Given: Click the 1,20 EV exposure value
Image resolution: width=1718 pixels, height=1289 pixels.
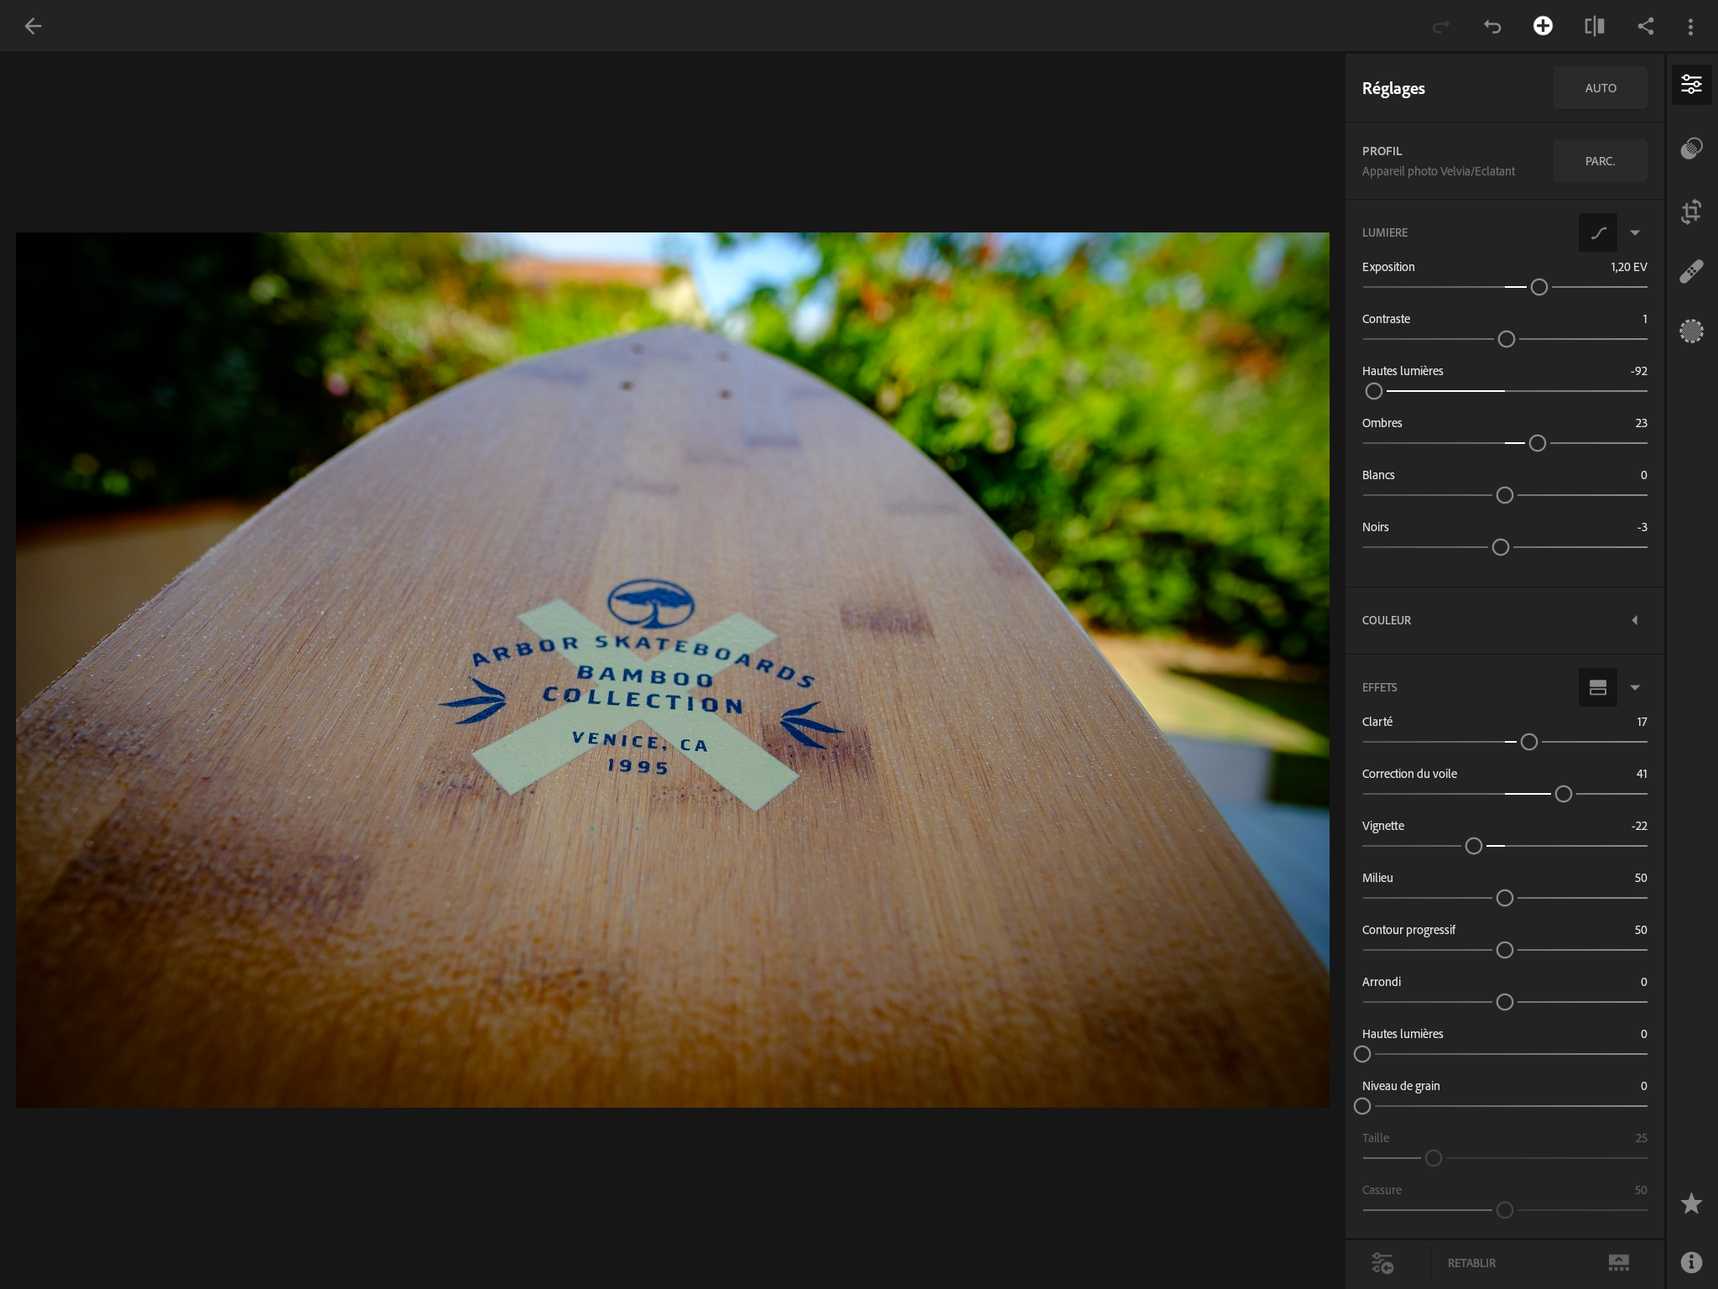Looking at the screenshot, I should click(x=1628, y=267).
